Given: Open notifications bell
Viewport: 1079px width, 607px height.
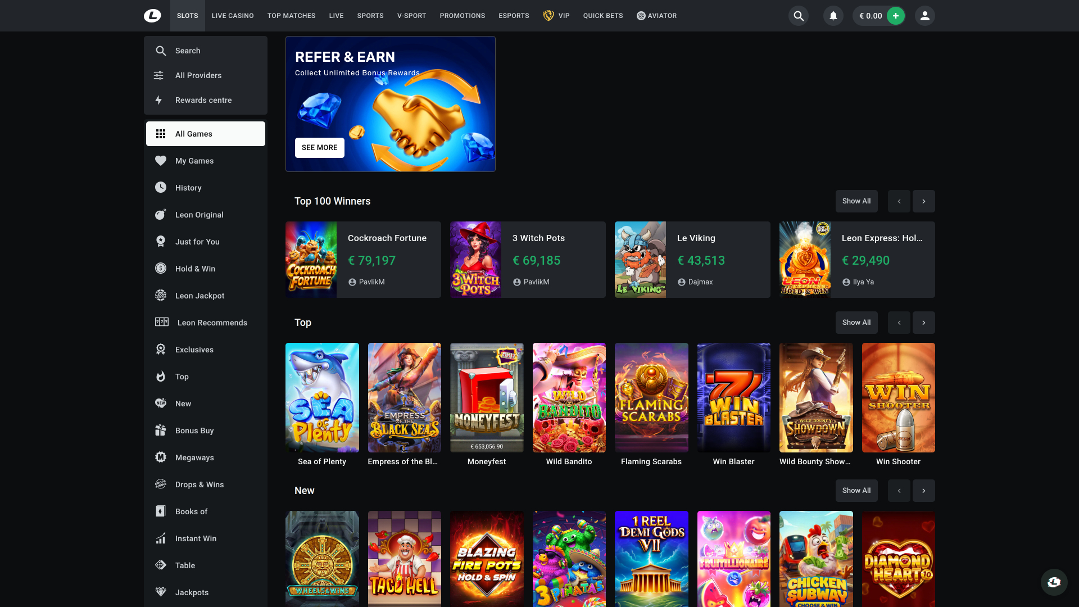Looking at the screenshot, I should coord(833,16).
